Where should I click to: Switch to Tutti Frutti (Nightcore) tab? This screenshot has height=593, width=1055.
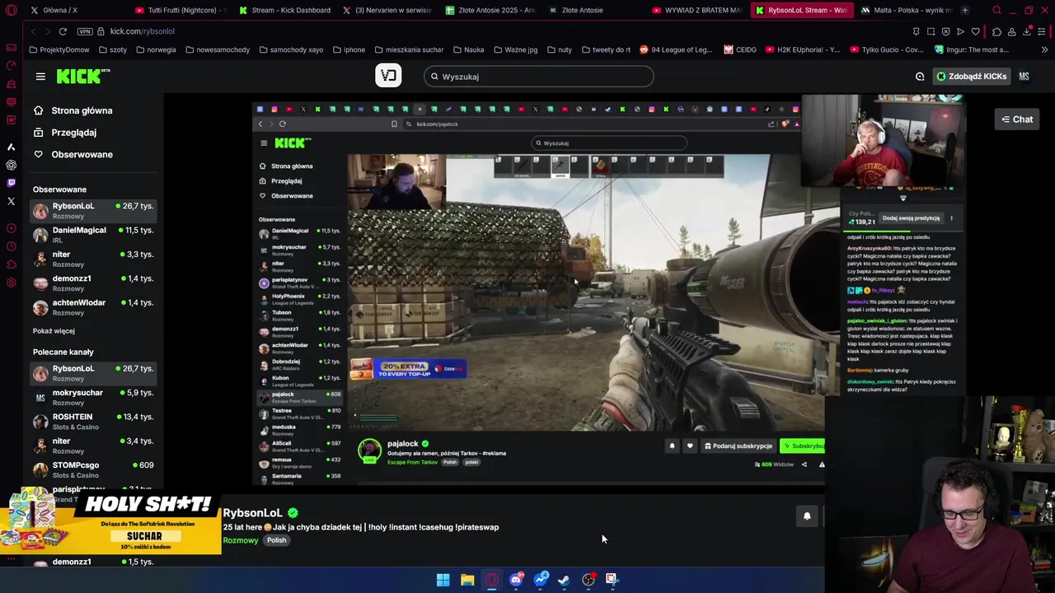(x=180, y=10)
